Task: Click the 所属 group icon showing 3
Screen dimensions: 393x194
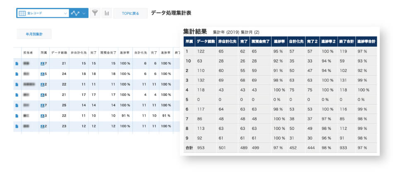Action: pyautogui.click(x=42, y=116)
